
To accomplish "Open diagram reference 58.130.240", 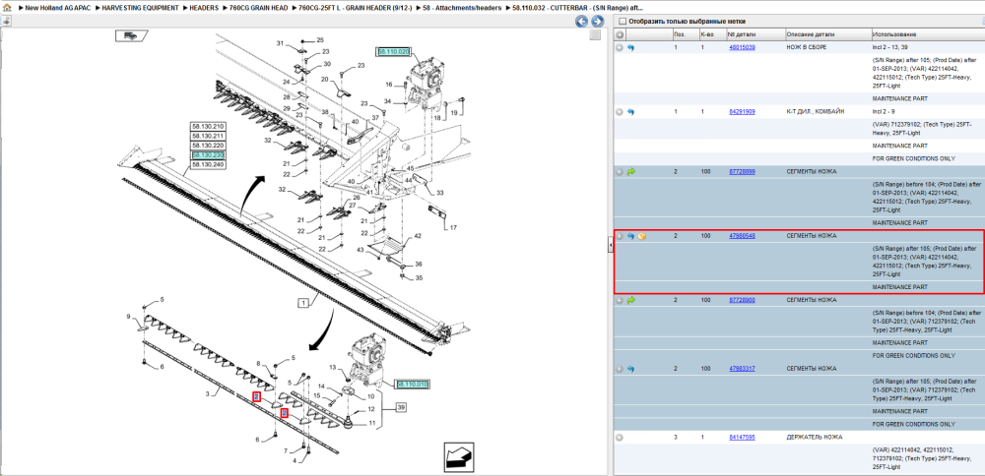I will 209,164.
